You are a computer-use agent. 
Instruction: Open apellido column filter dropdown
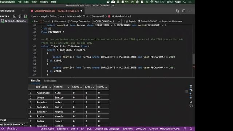click(50, 87)
